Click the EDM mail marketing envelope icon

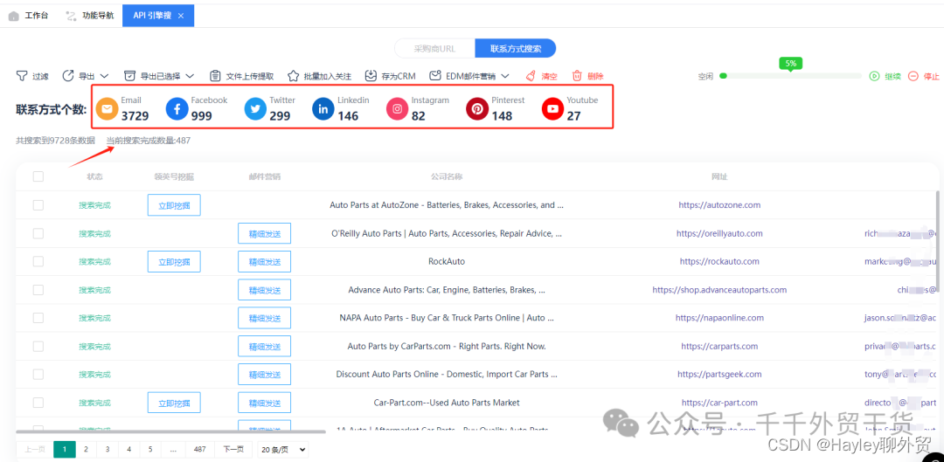point(435,76)
